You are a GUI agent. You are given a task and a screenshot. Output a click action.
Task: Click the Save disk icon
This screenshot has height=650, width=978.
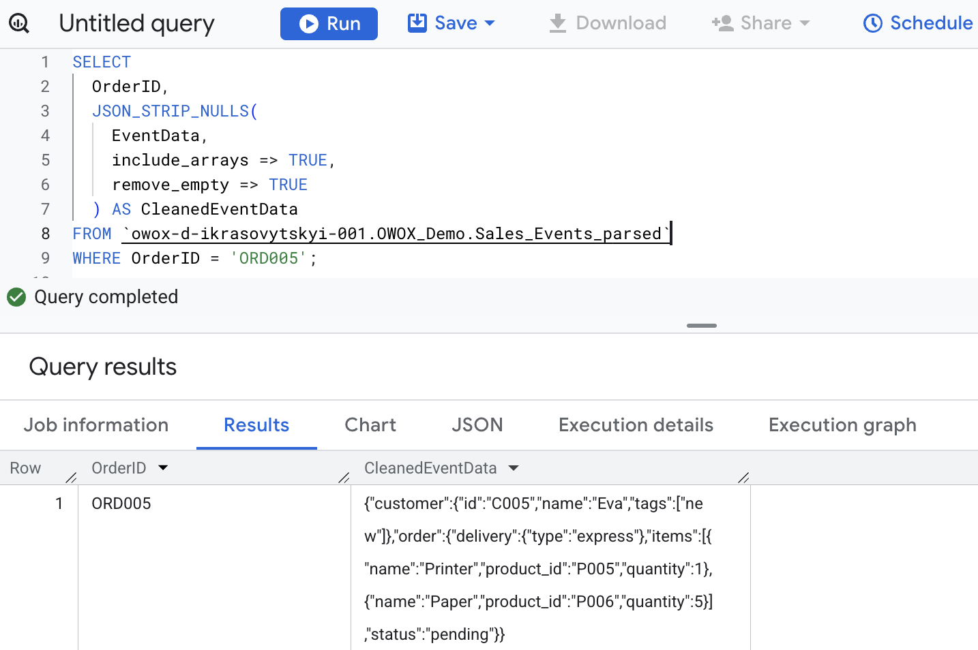pyautogui.click(x=417, y=23)
